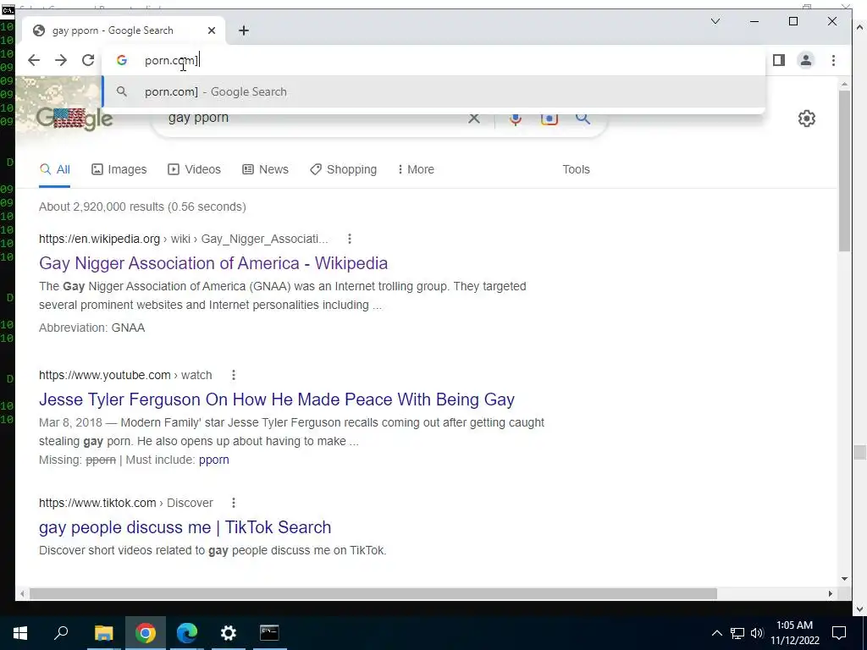Switch to Command Prompt on the taskbar
The height and width of the screenshot is (650, 867).
pyautogui.click(x=269, y=633)
